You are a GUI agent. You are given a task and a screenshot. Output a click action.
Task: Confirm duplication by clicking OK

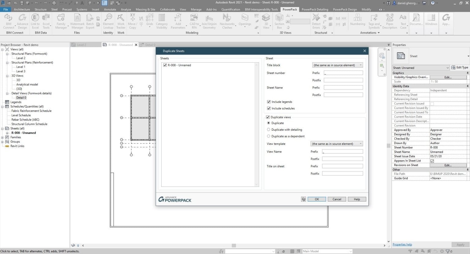coord(317,199)
